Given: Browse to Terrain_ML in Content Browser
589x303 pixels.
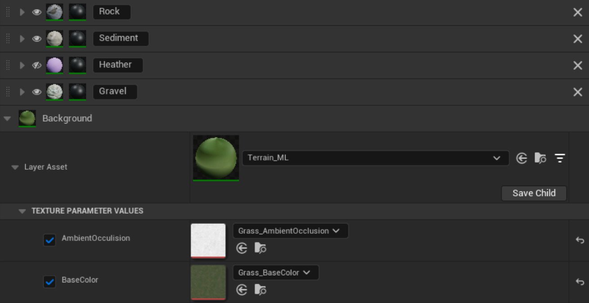Looking at the screenshot, I should 540,158.
